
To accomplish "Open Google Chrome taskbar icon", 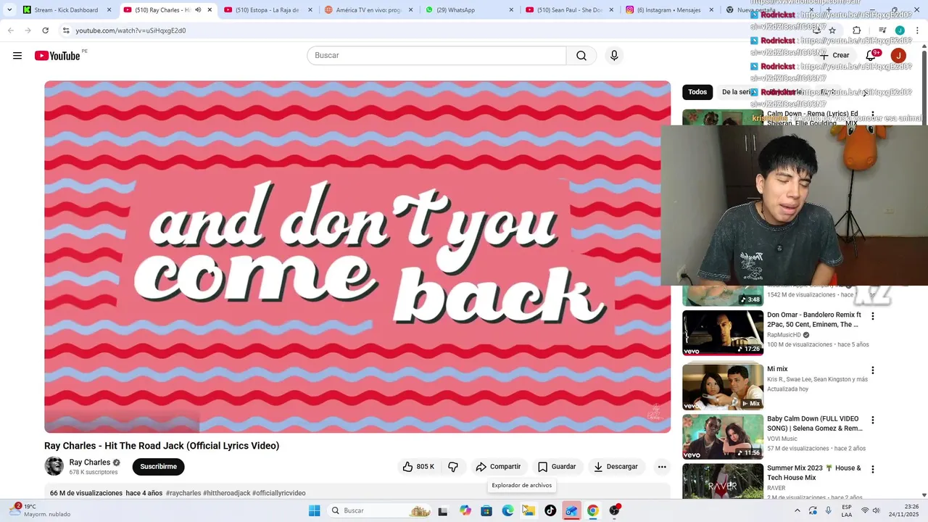I will [592, 510].
